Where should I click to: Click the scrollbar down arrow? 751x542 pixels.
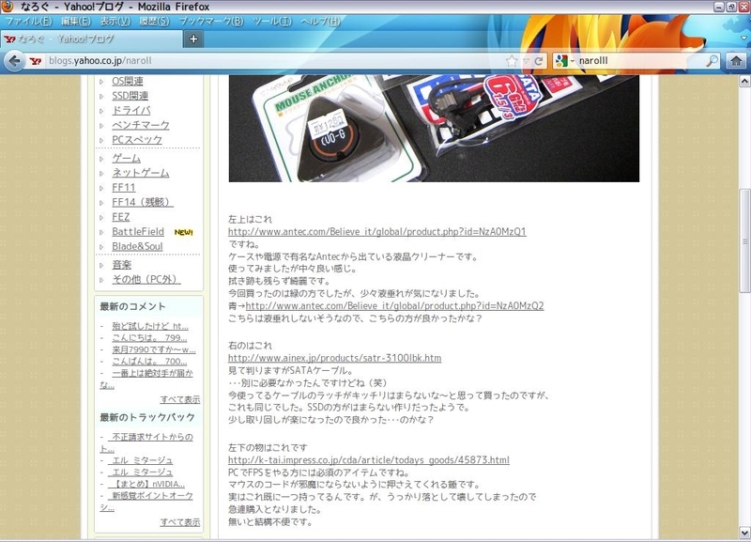click(744, 533)
